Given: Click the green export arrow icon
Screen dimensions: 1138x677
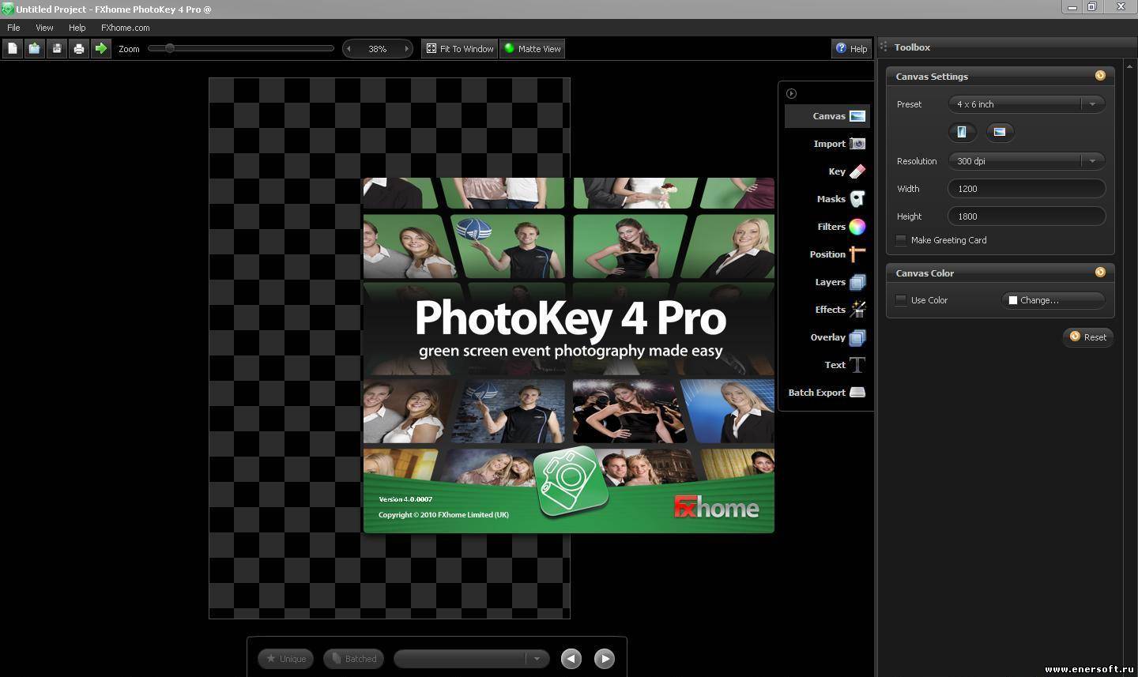Looking at the screenshot, I should pos(100,49).
